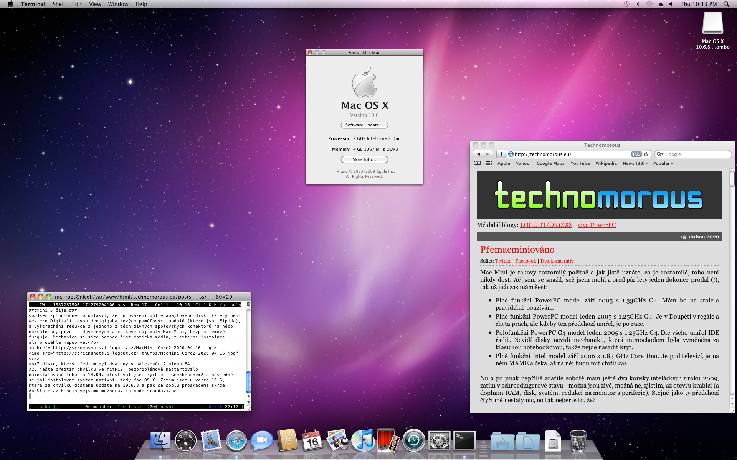This screenshot has height=460, width=737.
Task: Click the Add Bookmark plus icon
Action: [501, 154]
